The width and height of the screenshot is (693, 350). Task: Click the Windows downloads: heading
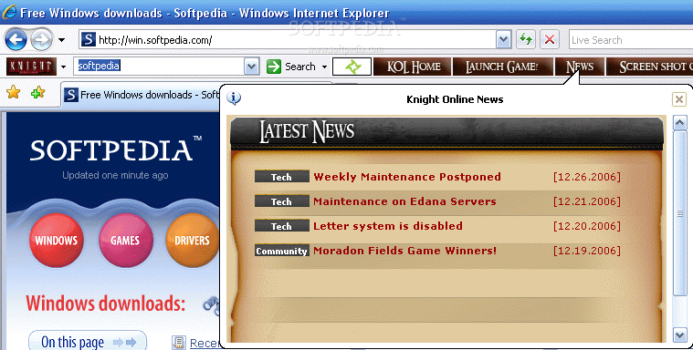[106, 304]
